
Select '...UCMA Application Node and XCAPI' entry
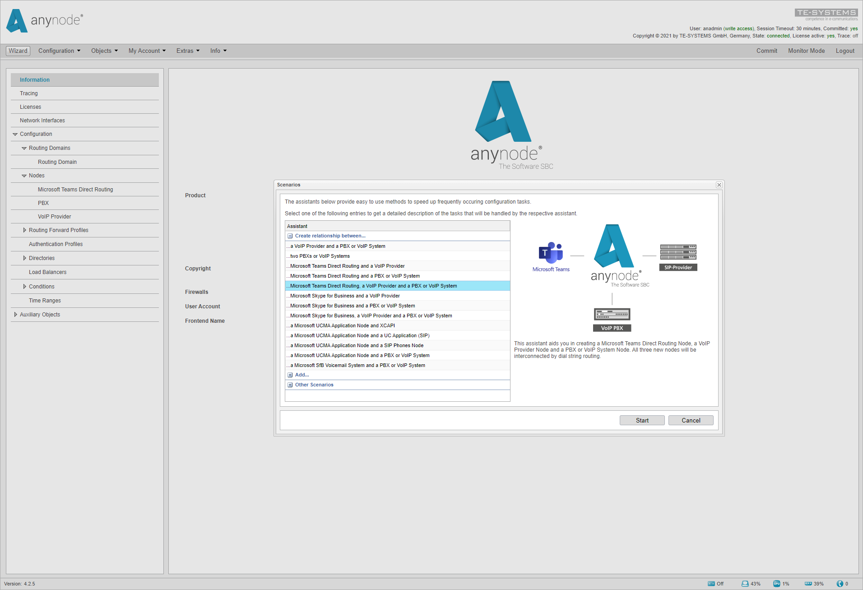pyautogui.click(x=398, y=325)
